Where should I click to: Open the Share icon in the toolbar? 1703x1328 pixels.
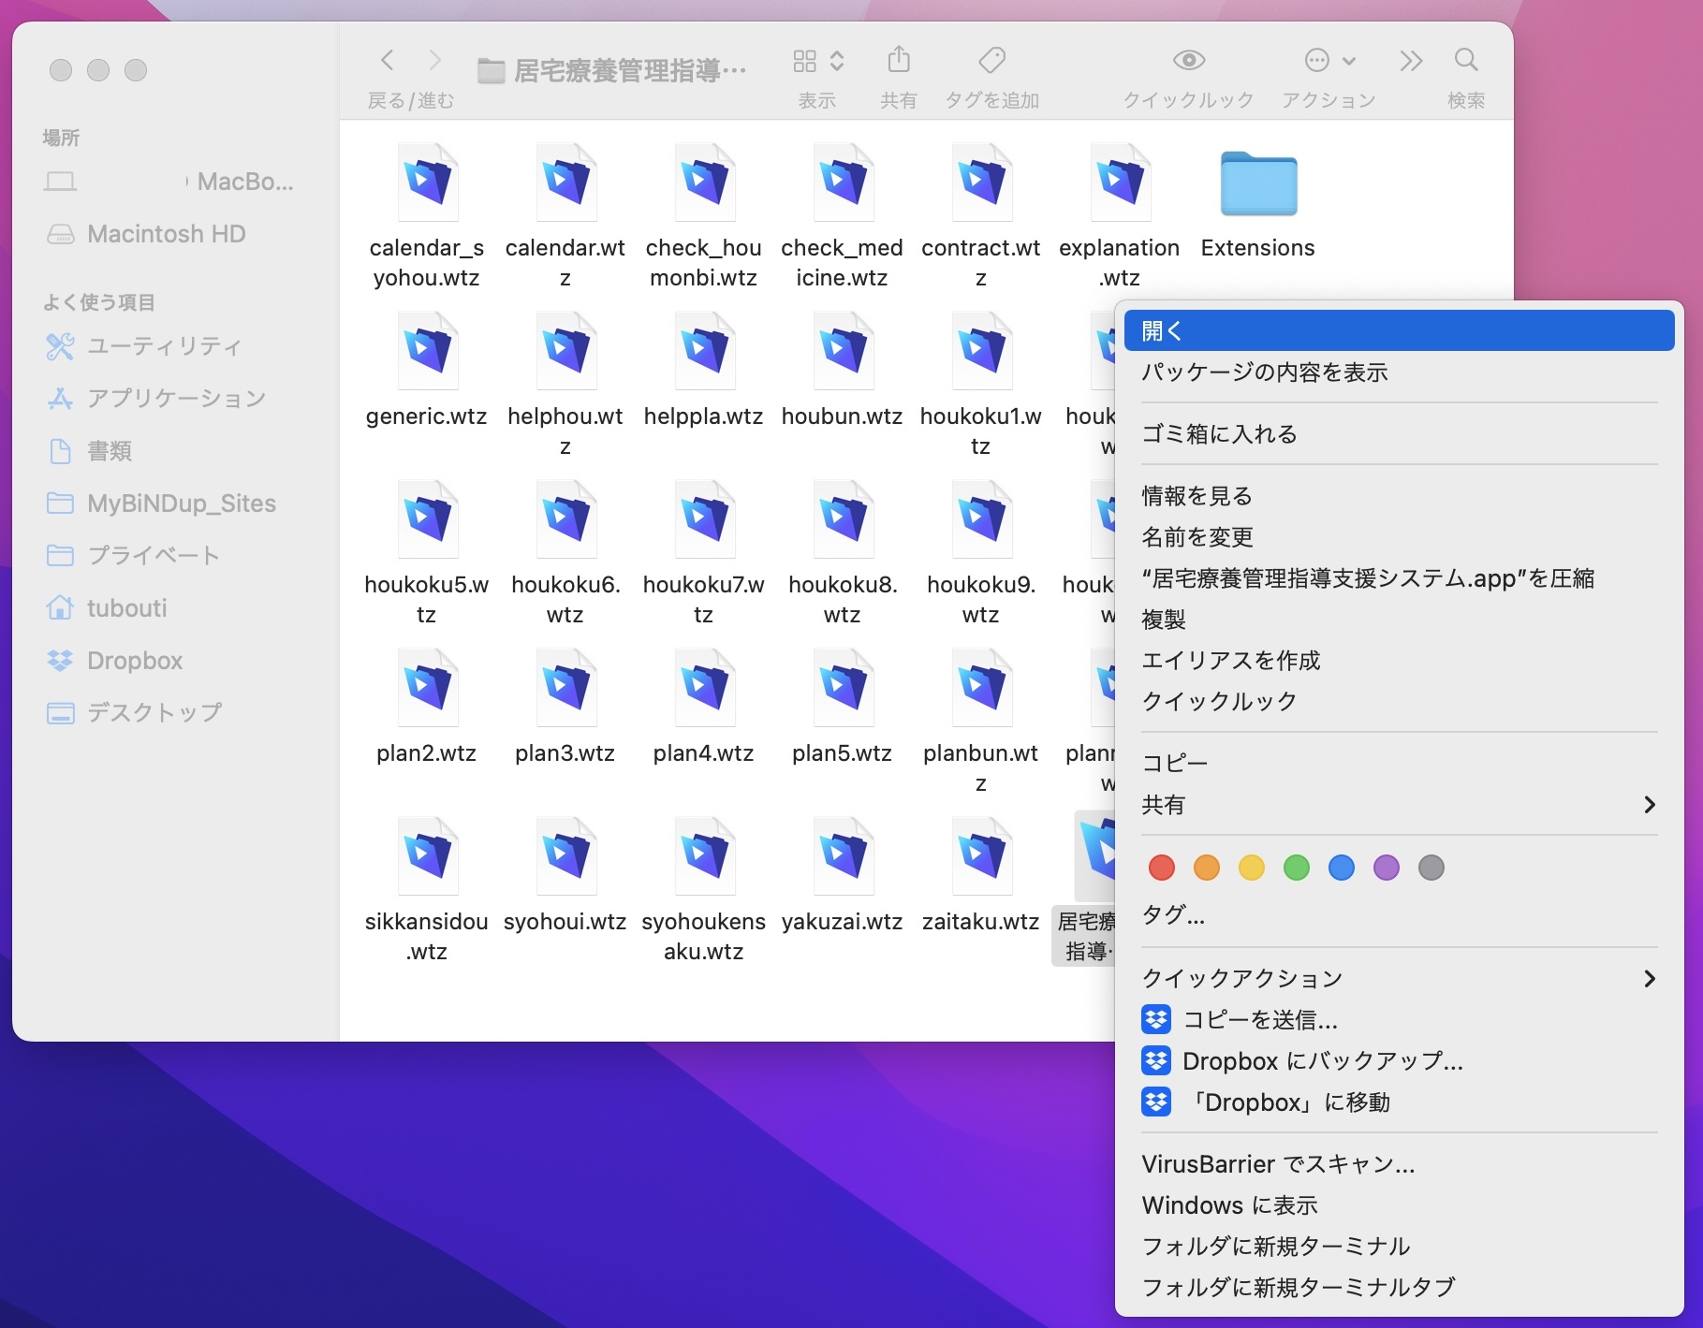[898, 60]
